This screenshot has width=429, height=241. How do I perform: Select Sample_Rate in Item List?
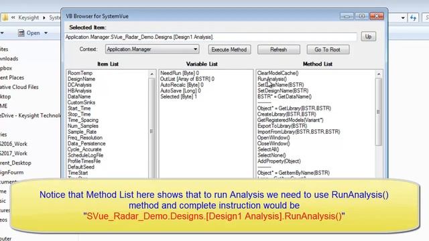tap(82, 132)
